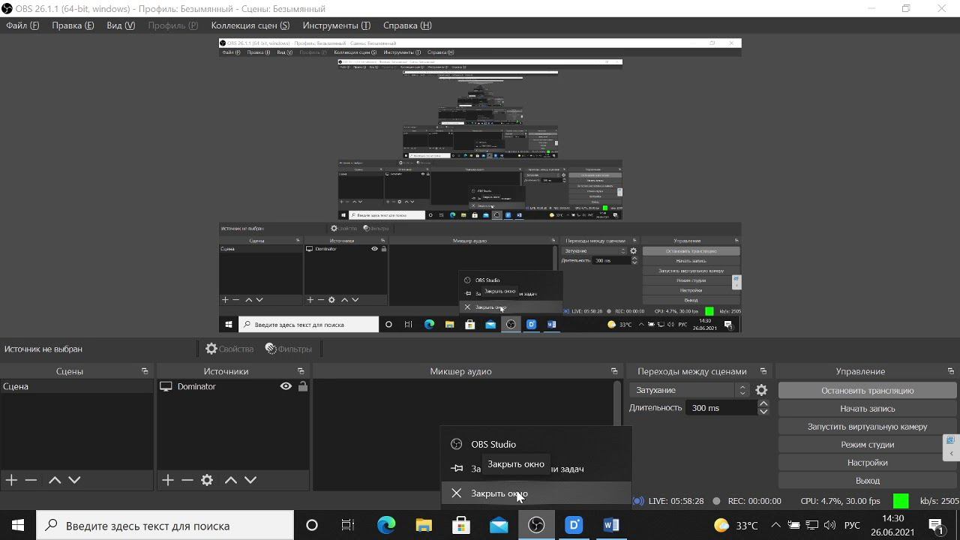Open the blue D app on the taskbar
This screenshot has height=540, width=960.
[x=574, y=525]
